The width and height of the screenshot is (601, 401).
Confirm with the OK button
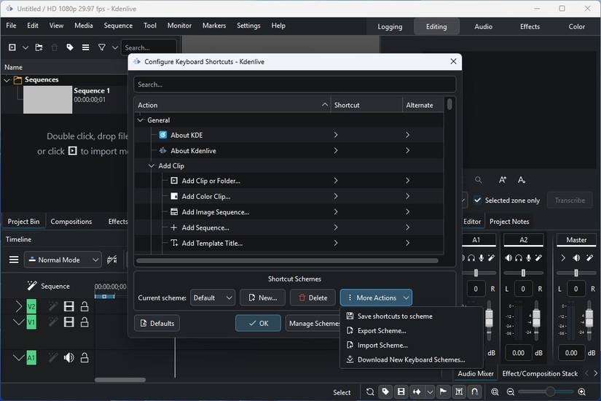click(x=258, y=324)
